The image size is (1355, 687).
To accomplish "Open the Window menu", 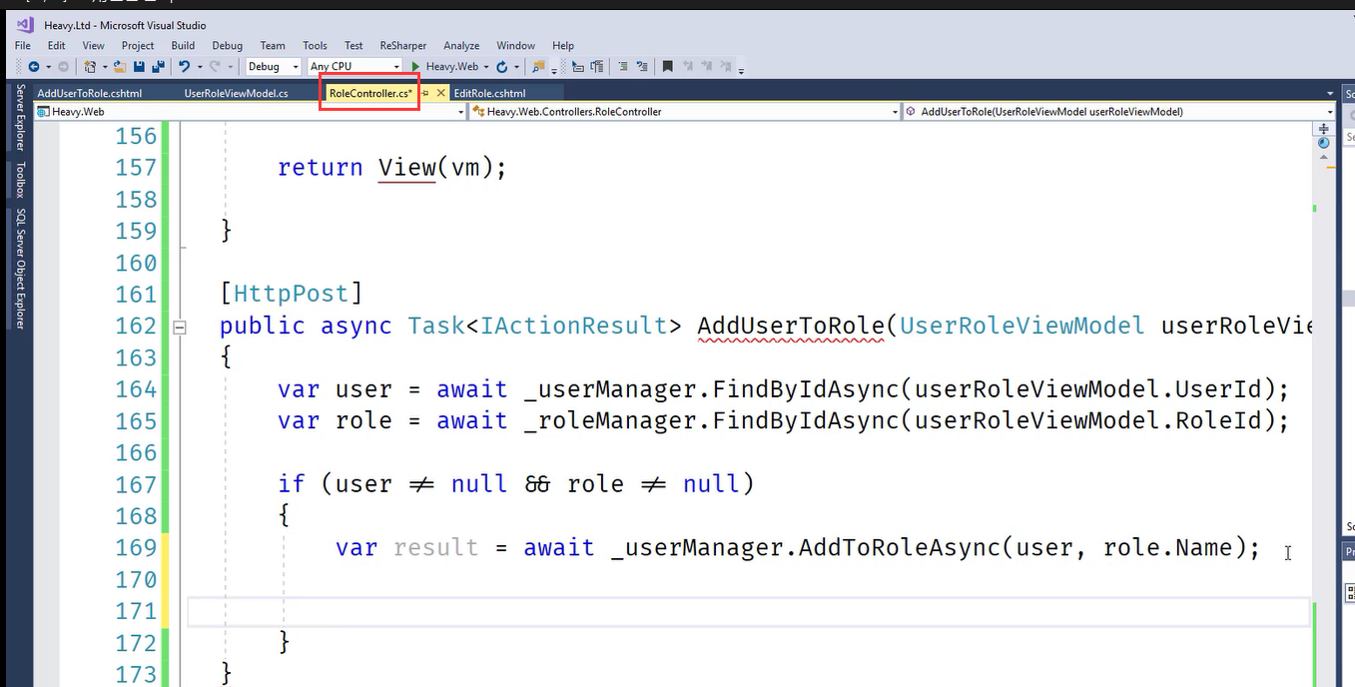I will tap(515, 45).
